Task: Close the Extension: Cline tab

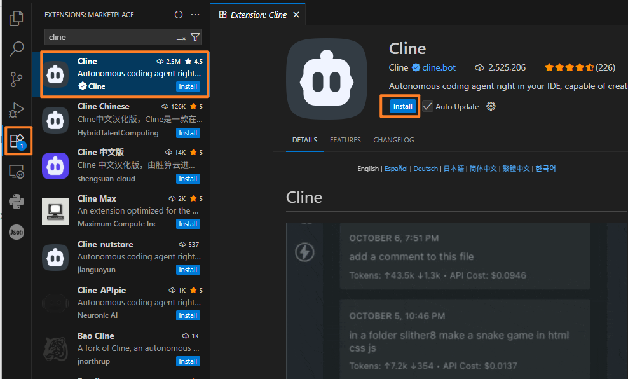Action: click(x=296, y=15)
